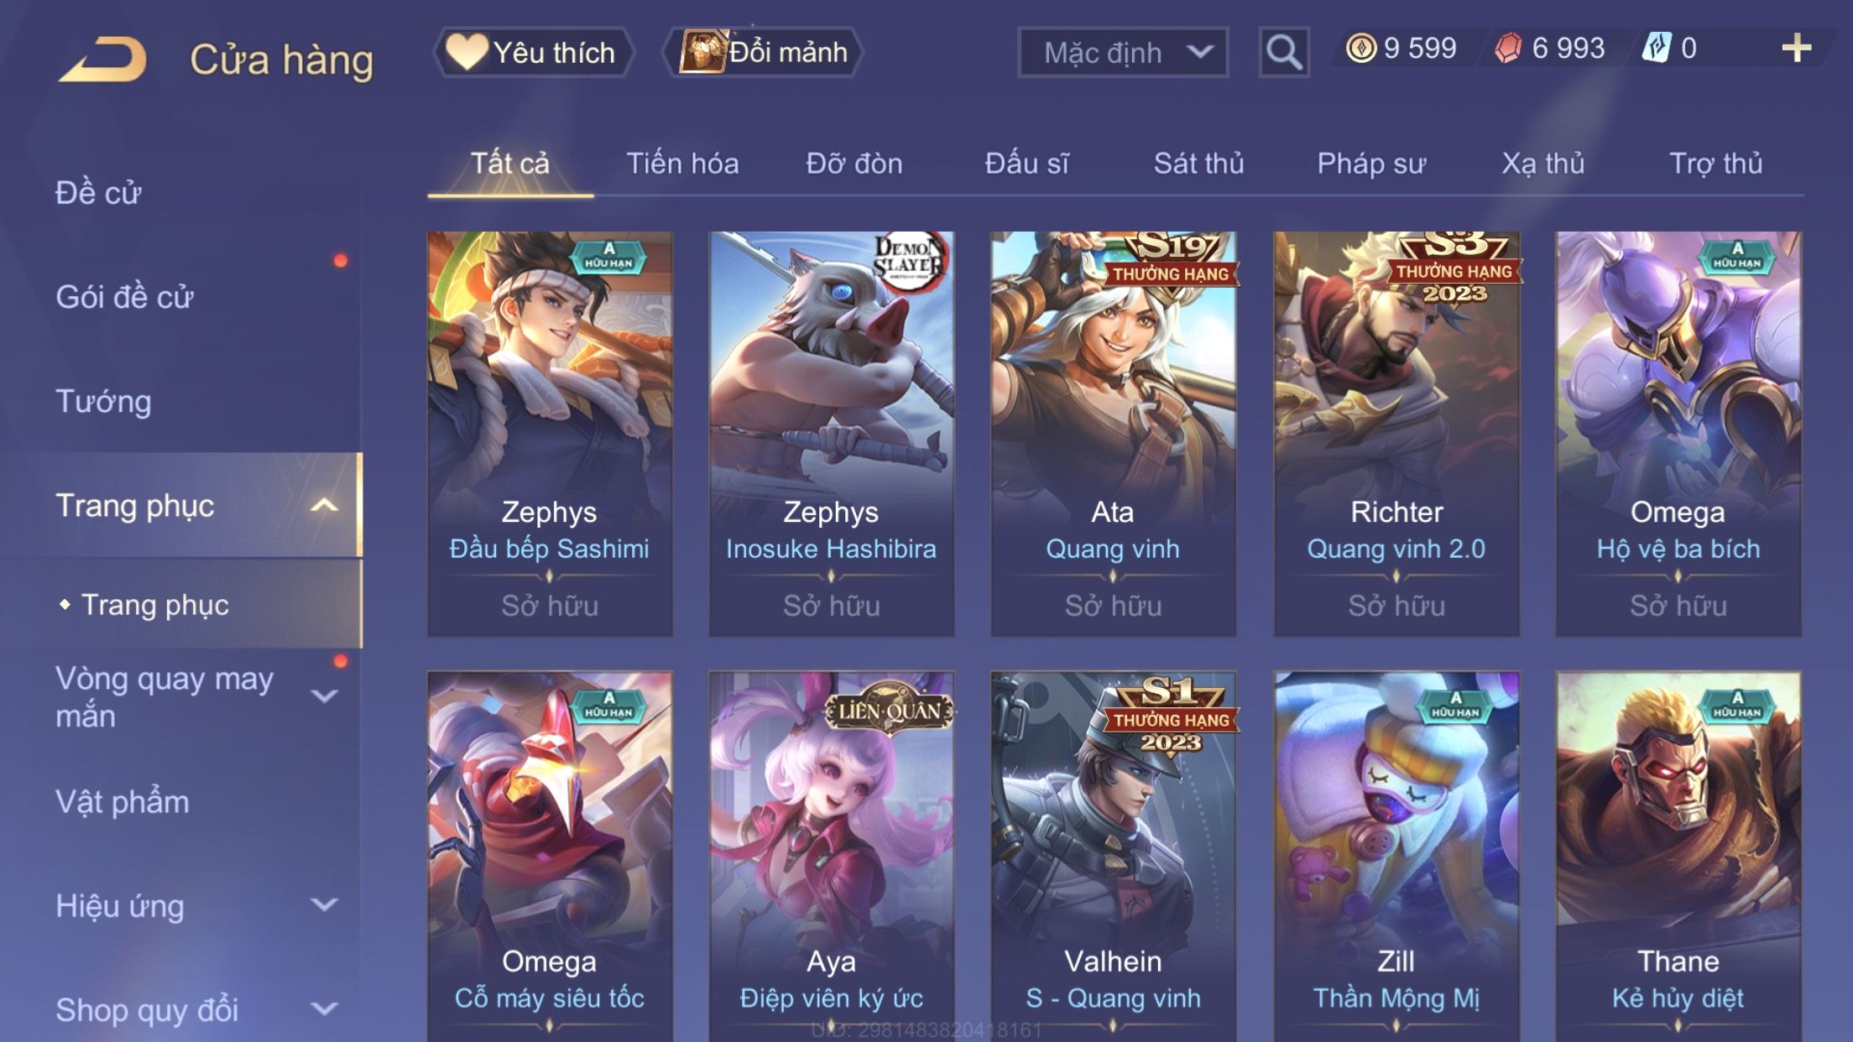This screenshot has height=1042, width=1853.
Task: Open the search magnifier icon
Action: tap(1283, 52)
